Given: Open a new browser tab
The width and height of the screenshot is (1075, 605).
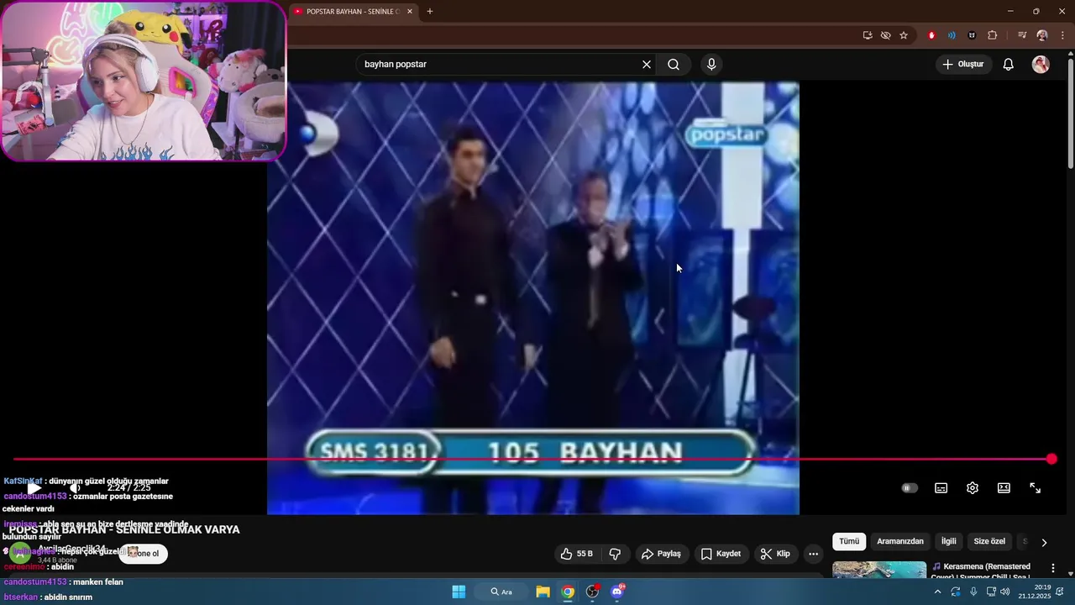Looking at the screenshot, I should coord(430,12).
